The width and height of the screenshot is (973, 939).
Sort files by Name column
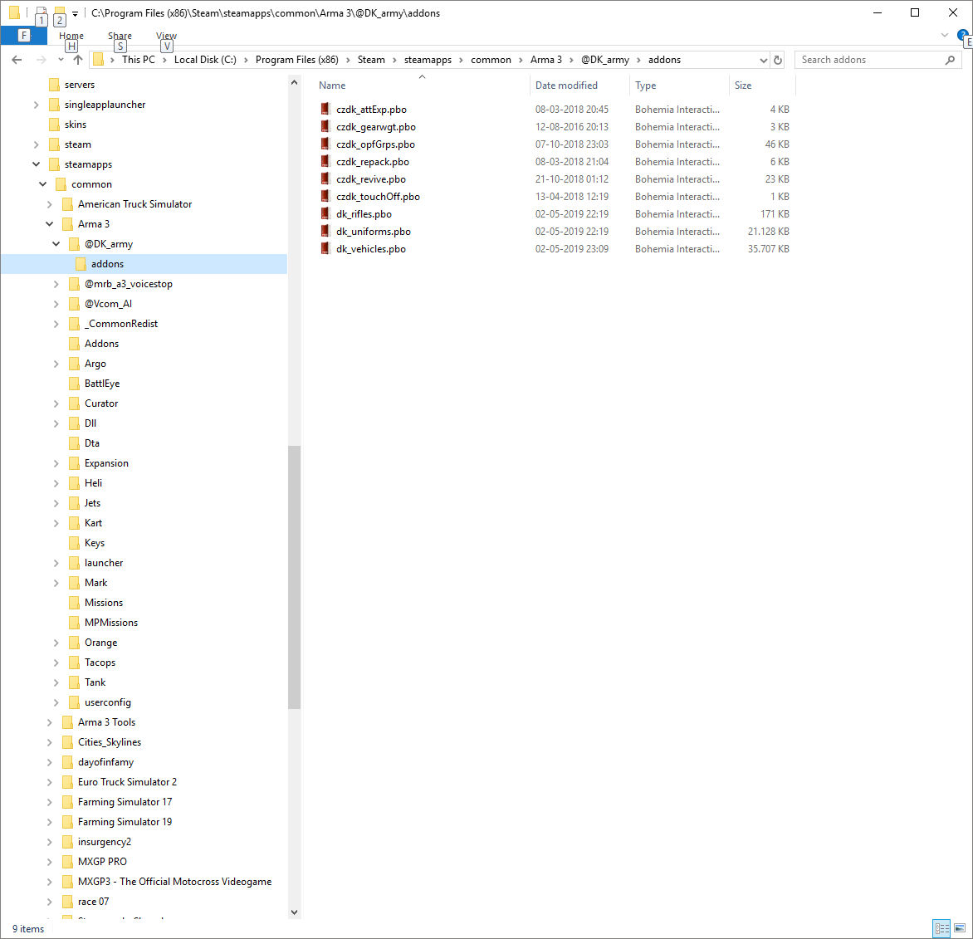point(332,86)
